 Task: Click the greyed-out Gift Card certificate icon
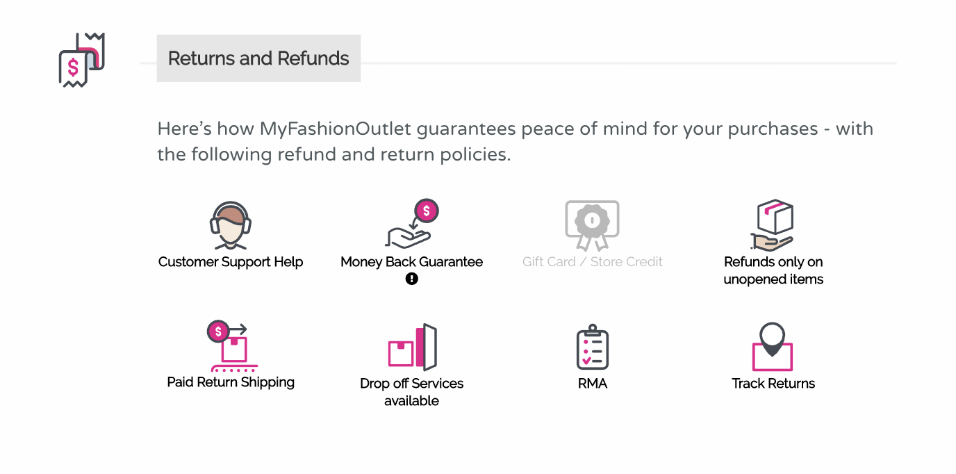pyautogui.click(x=592, y=225)
